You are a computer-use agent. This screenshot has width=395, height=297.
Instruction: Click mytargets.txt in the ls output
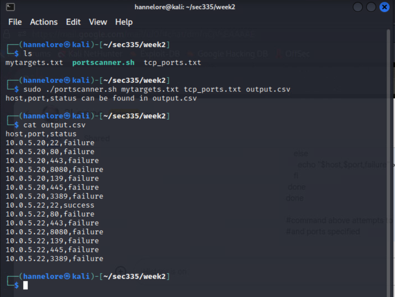34,62
